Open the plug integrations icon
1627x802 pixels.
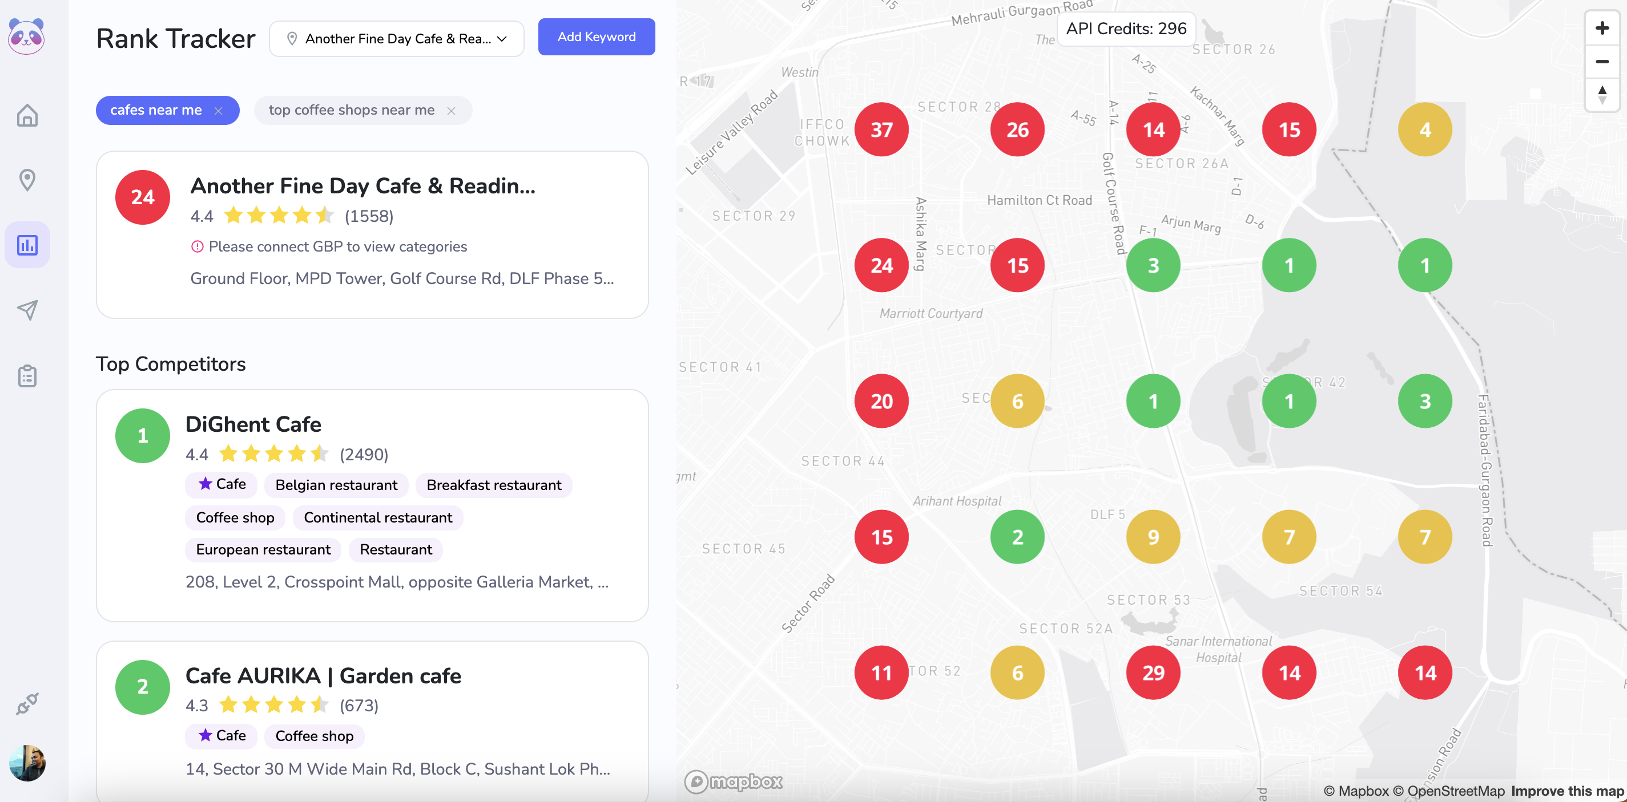tap(27, 703)
